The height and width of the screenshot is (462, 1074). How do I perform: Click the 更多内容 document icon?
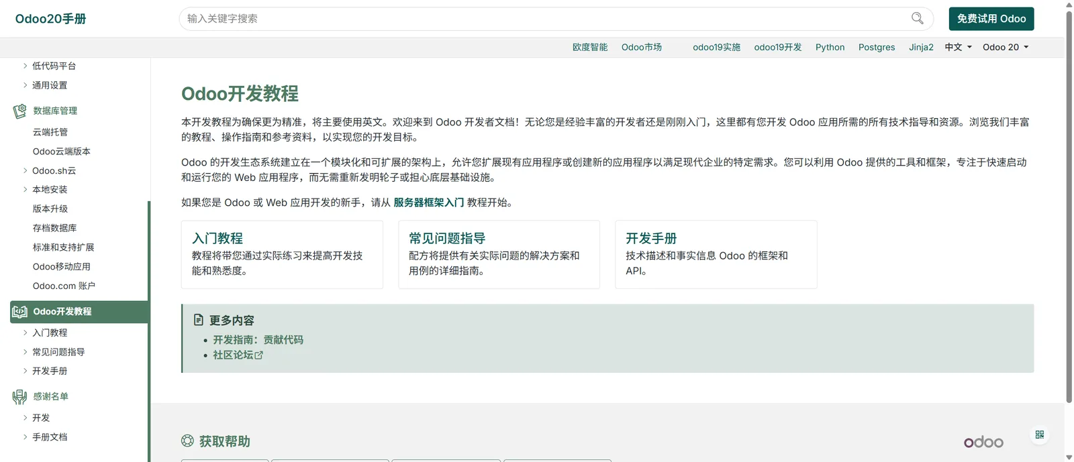coord(198,320)
